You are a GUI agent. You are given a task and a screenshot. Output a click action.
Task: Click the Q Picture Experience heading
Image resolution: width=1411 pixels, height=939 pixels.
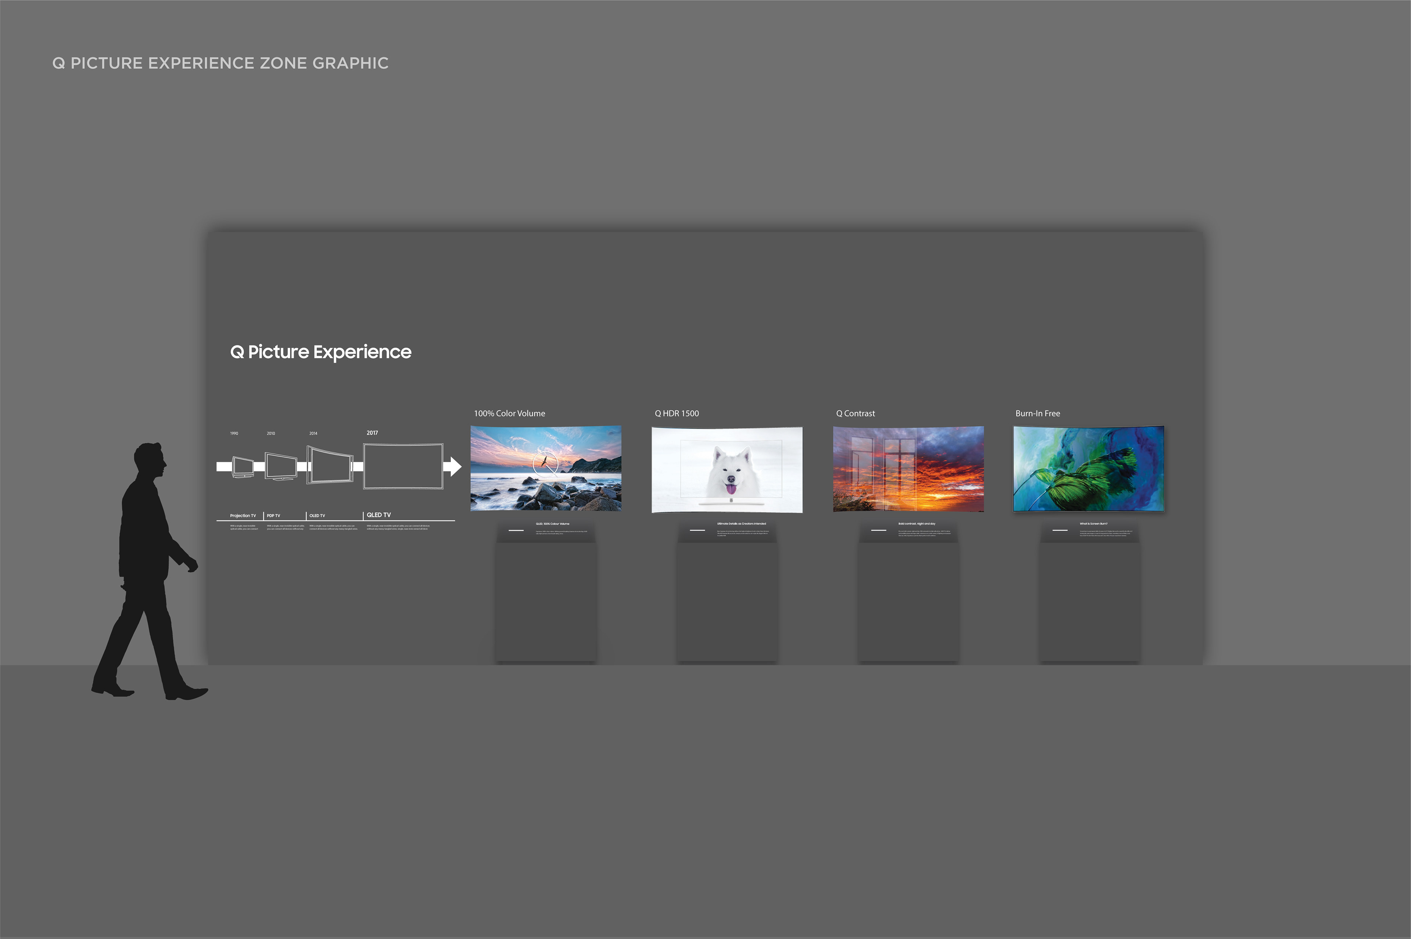pyautogui.click(x=321, y=352)
